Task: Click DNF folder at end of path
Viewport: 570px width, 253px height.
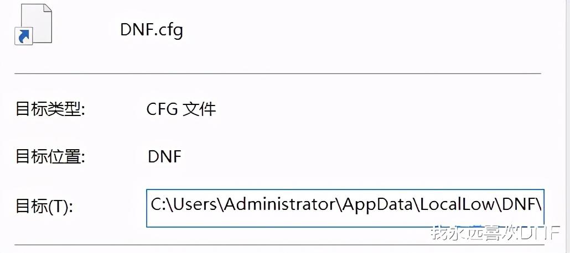Action: (x=520, y=204)
